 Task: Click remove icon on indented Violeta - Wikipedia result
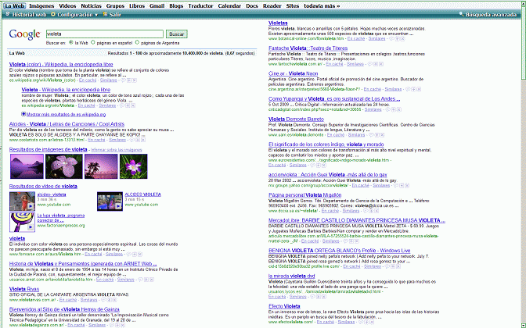click(x=133, y=105)
